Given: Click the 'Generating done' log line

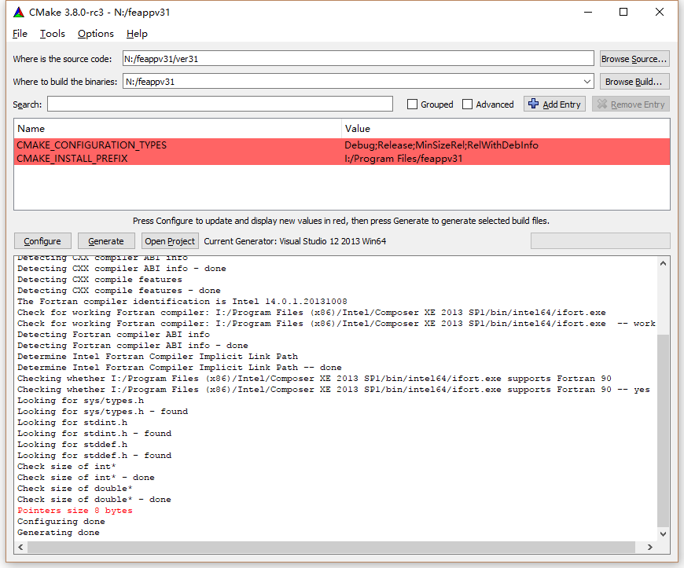Looking at the screenshot, I should tap(58, 533).
